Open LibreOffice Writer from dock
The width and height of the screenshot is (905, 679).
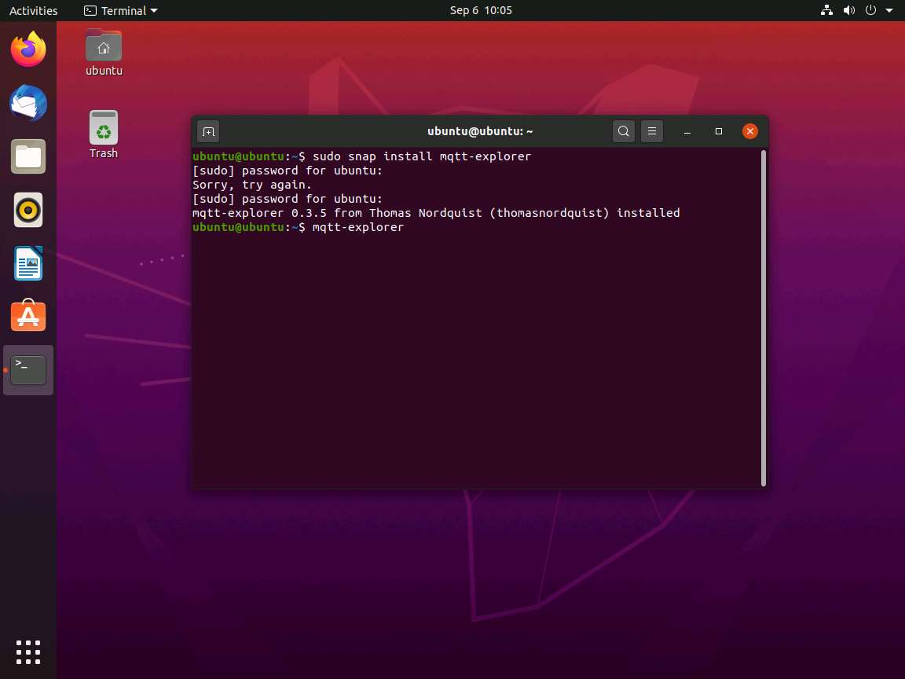point(28,263)
